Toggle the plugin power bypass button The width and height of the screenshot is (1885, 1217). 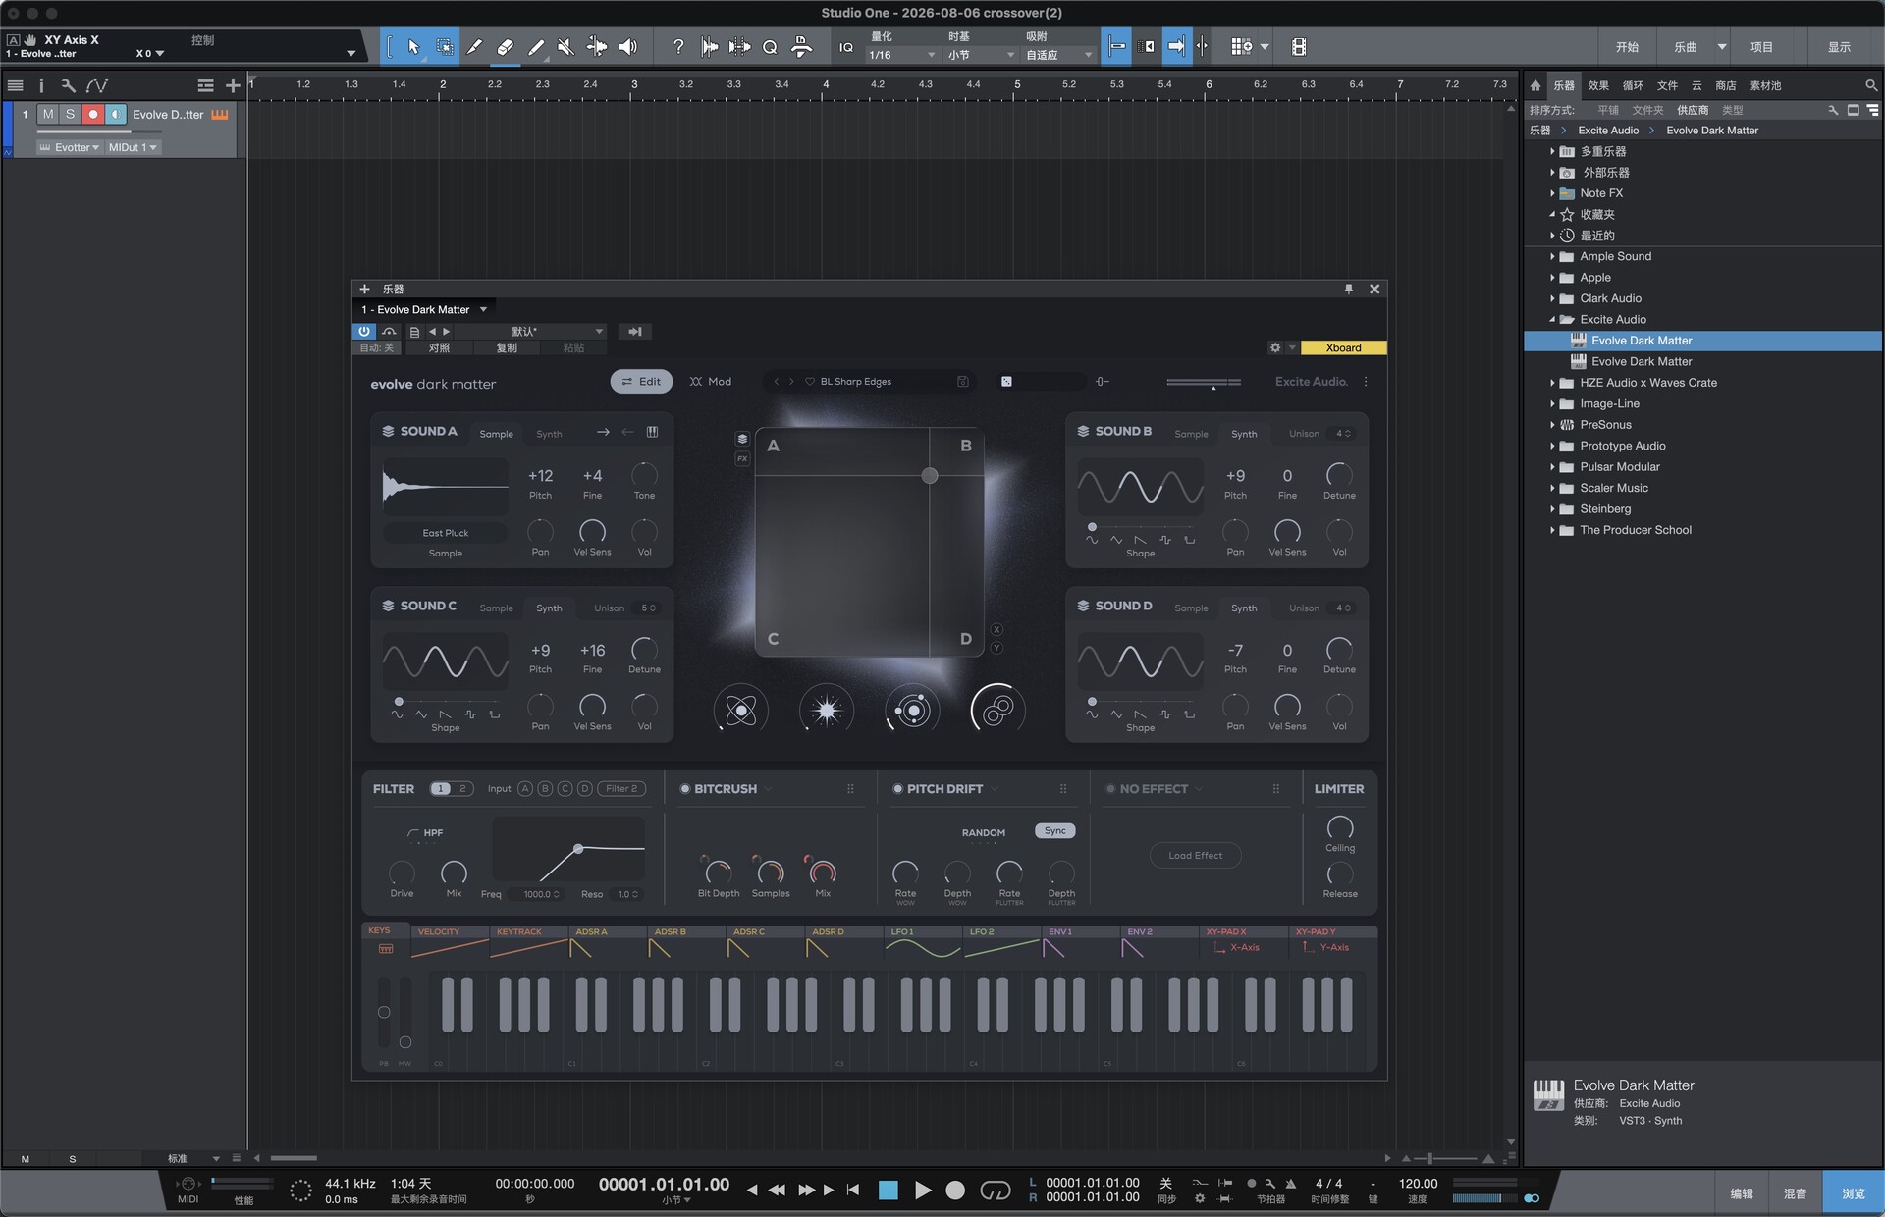click(x=364, y=332)
